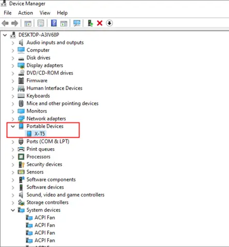The height and width of the screenshot is (247, 229).
Task: Open the View menu
Action: (x=45, y=13)
